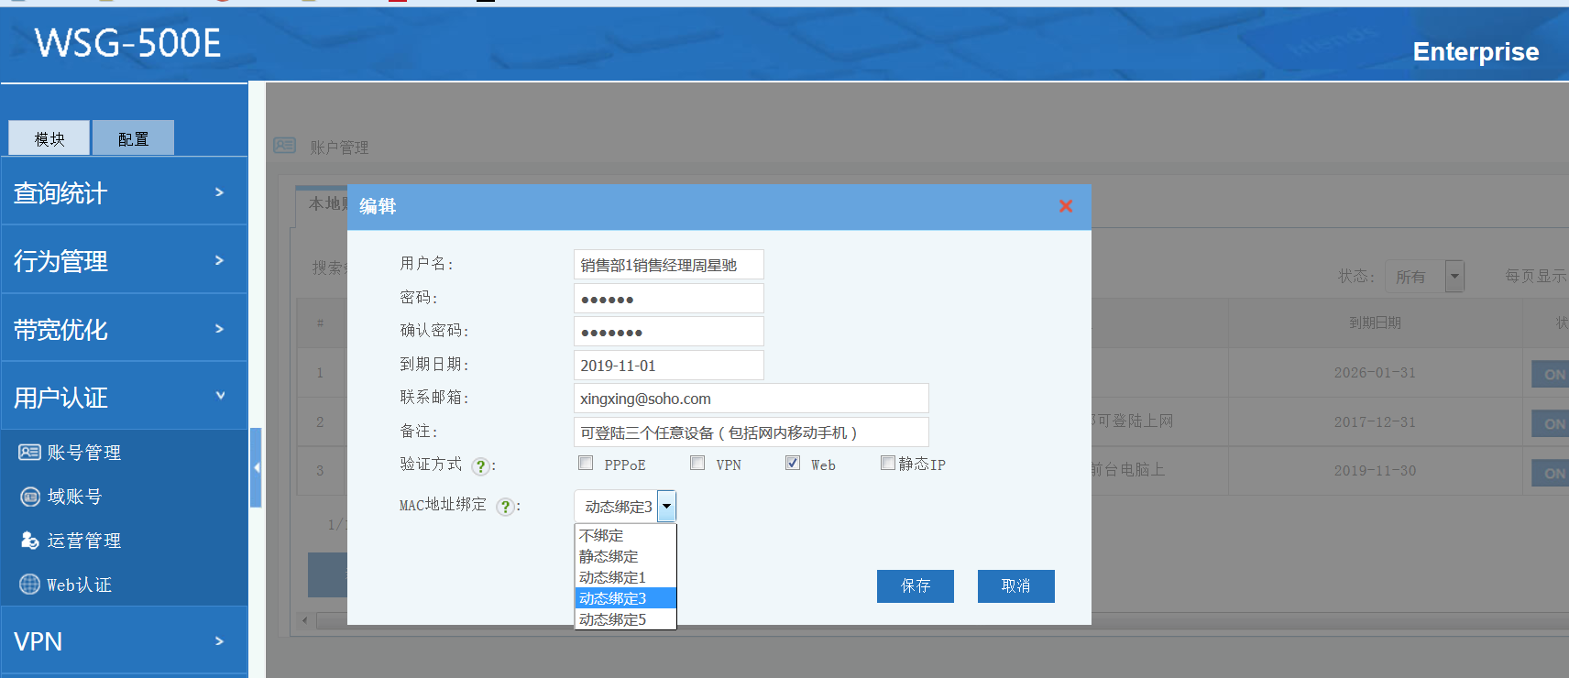Choose 不绑定 option in MAC binding list
The width and height of the screenshot is (1569, 678).
[x=601, y=535]
